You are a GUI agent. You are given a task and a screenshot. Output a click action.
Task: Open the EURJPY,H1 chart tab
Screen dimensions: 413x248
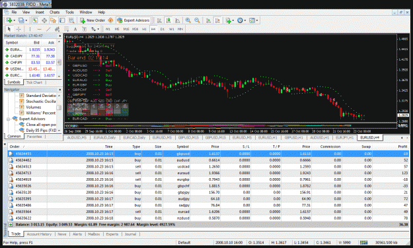point(345,138)
